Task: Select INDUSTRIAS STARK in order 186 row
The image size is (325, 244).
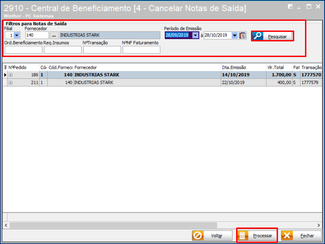Action: coord(147,75)
